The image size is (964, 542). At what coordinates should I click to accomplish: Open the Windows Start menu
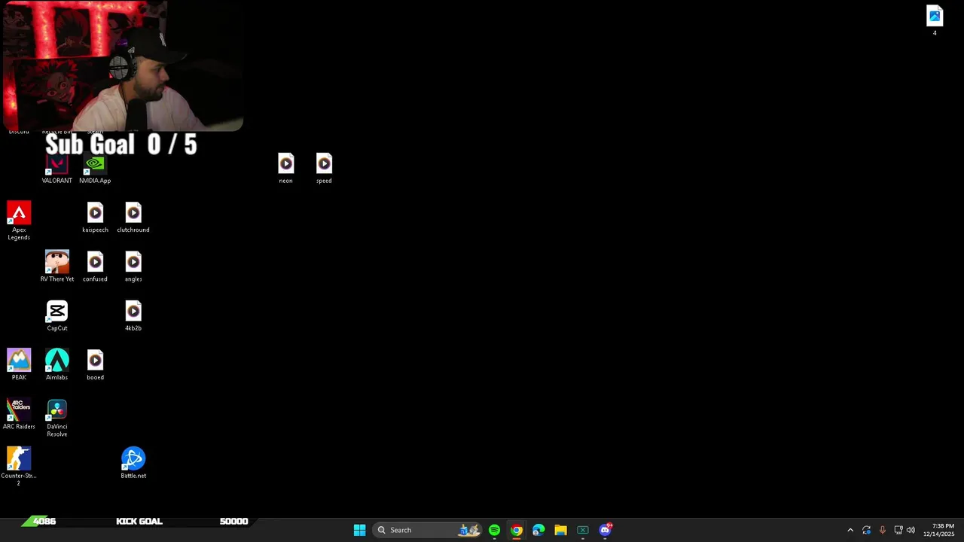pos(360,530)
